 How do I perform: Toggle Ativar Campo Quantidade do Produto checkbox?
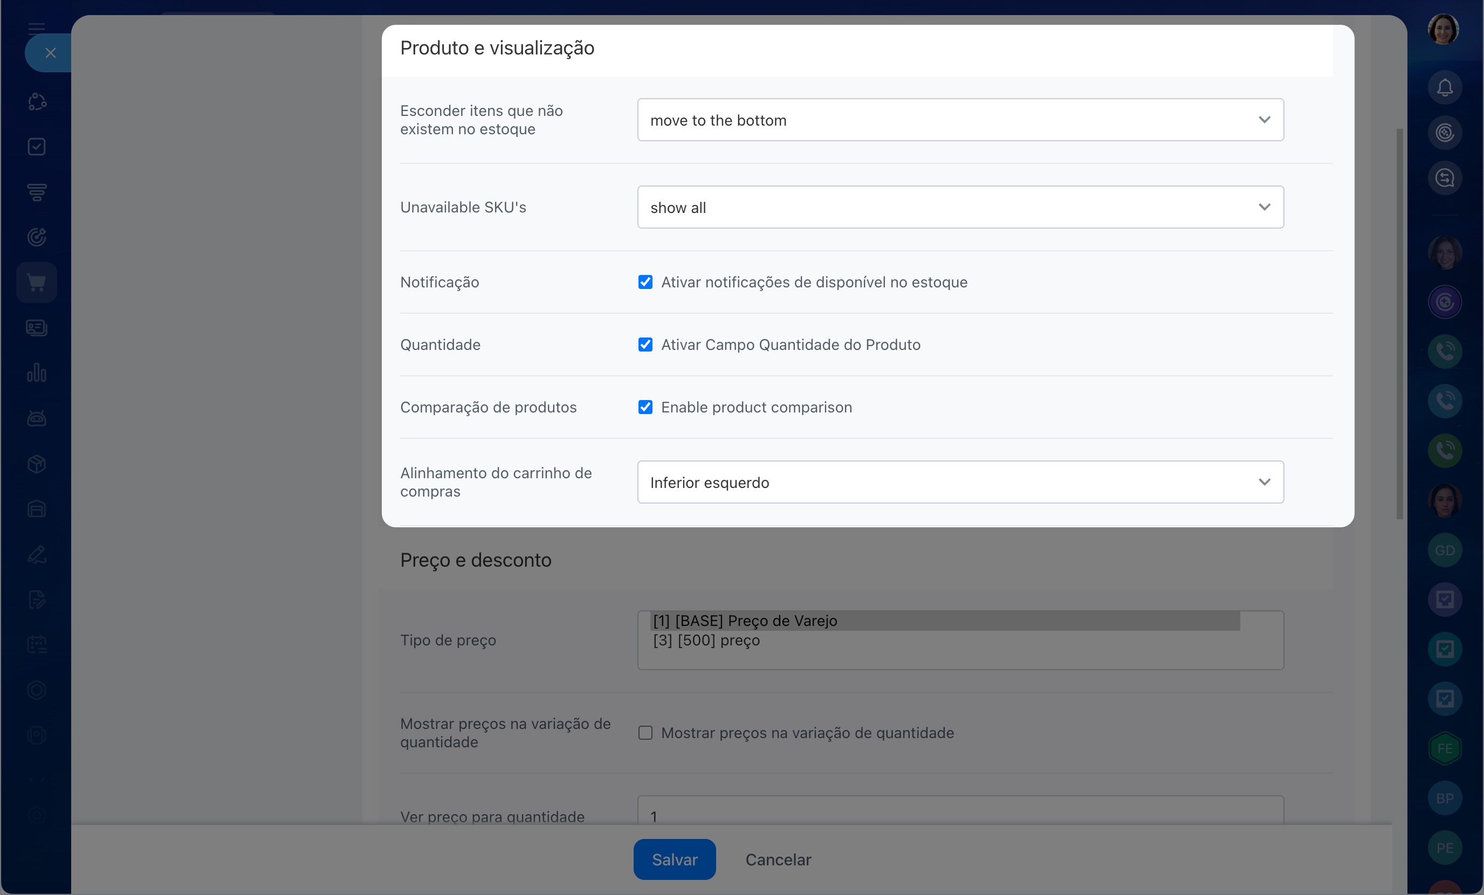point(645,345)
